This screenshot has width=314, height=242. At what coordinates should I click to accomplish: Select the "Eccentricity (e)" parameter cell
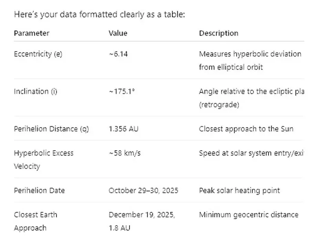[x=38, y=54]
